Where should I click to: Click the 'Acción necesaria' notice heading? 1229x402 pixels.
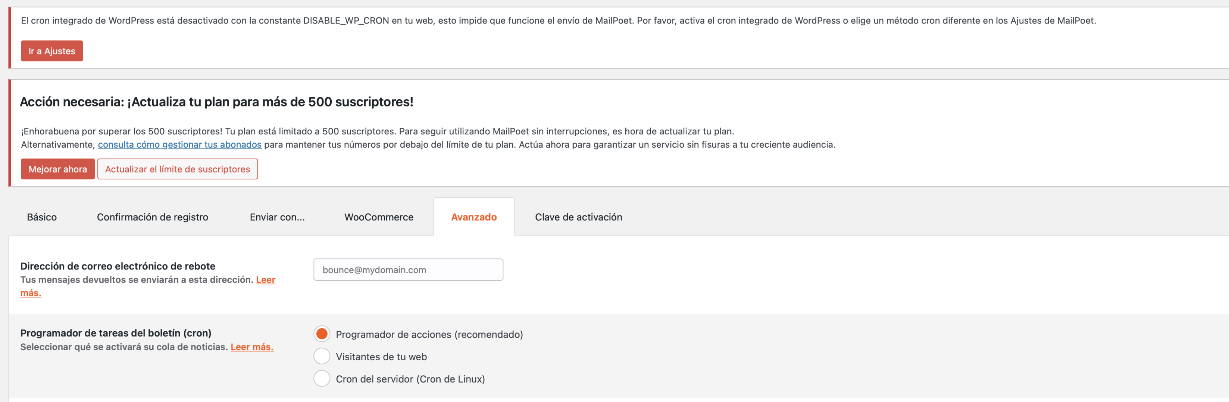[x=217, y=102]
